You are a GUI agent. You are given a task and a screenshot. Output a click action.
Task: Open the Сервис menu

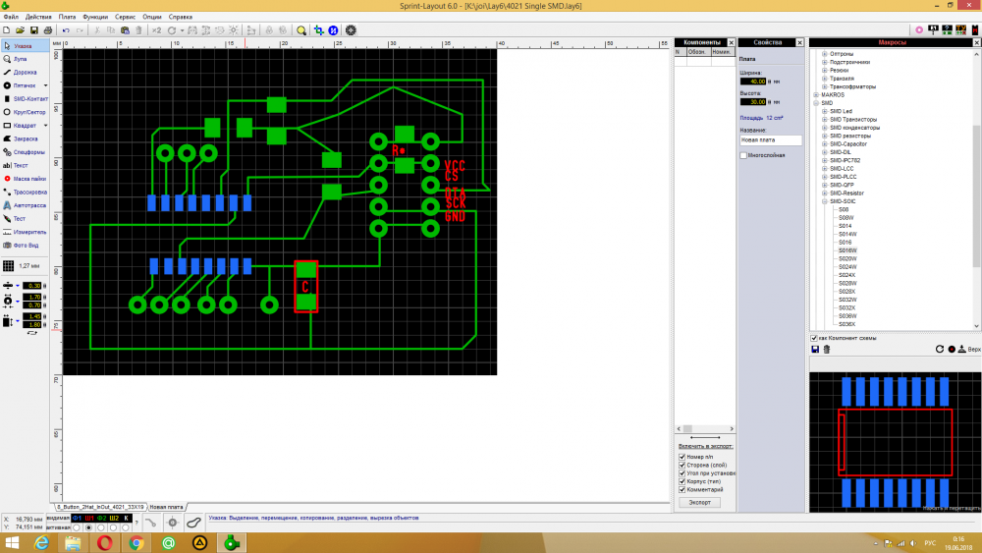[x=126, y=18]
